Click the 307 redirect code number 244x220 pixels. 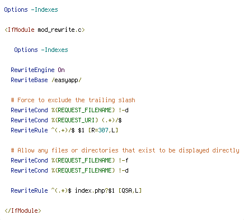pyautogui.click(x=104, y=130)
